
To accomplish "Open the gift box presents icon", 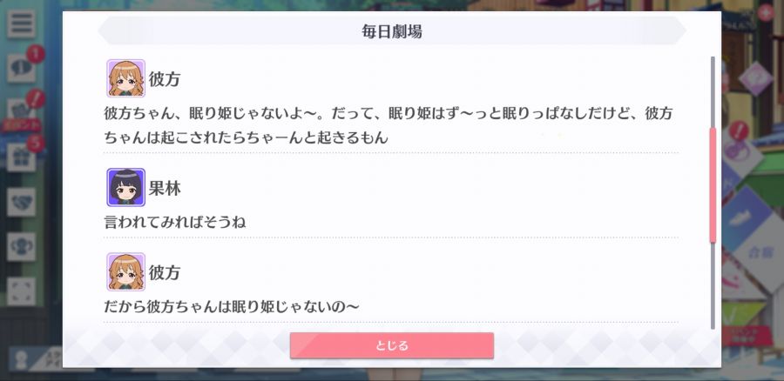I will tap(21, 157).
